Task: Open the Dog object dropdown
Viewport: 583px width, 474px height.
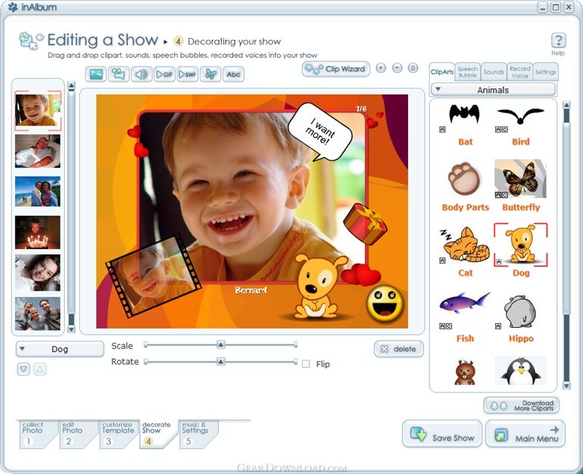Action: click(x=60, y=349)
